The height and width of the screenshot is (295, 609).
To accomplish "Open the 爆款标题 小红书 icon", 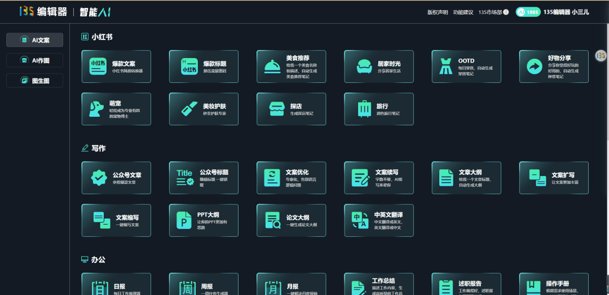I will pyautogui.click(x=189, y=67).
